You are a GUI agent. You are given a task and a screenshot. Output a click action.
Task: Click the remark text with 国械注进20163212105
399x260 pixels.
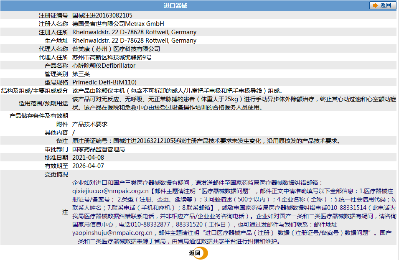207,141
